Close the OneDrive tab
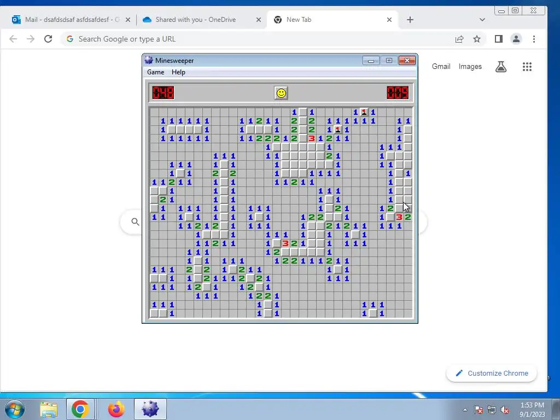560x420 pixels. pos(259,20)
